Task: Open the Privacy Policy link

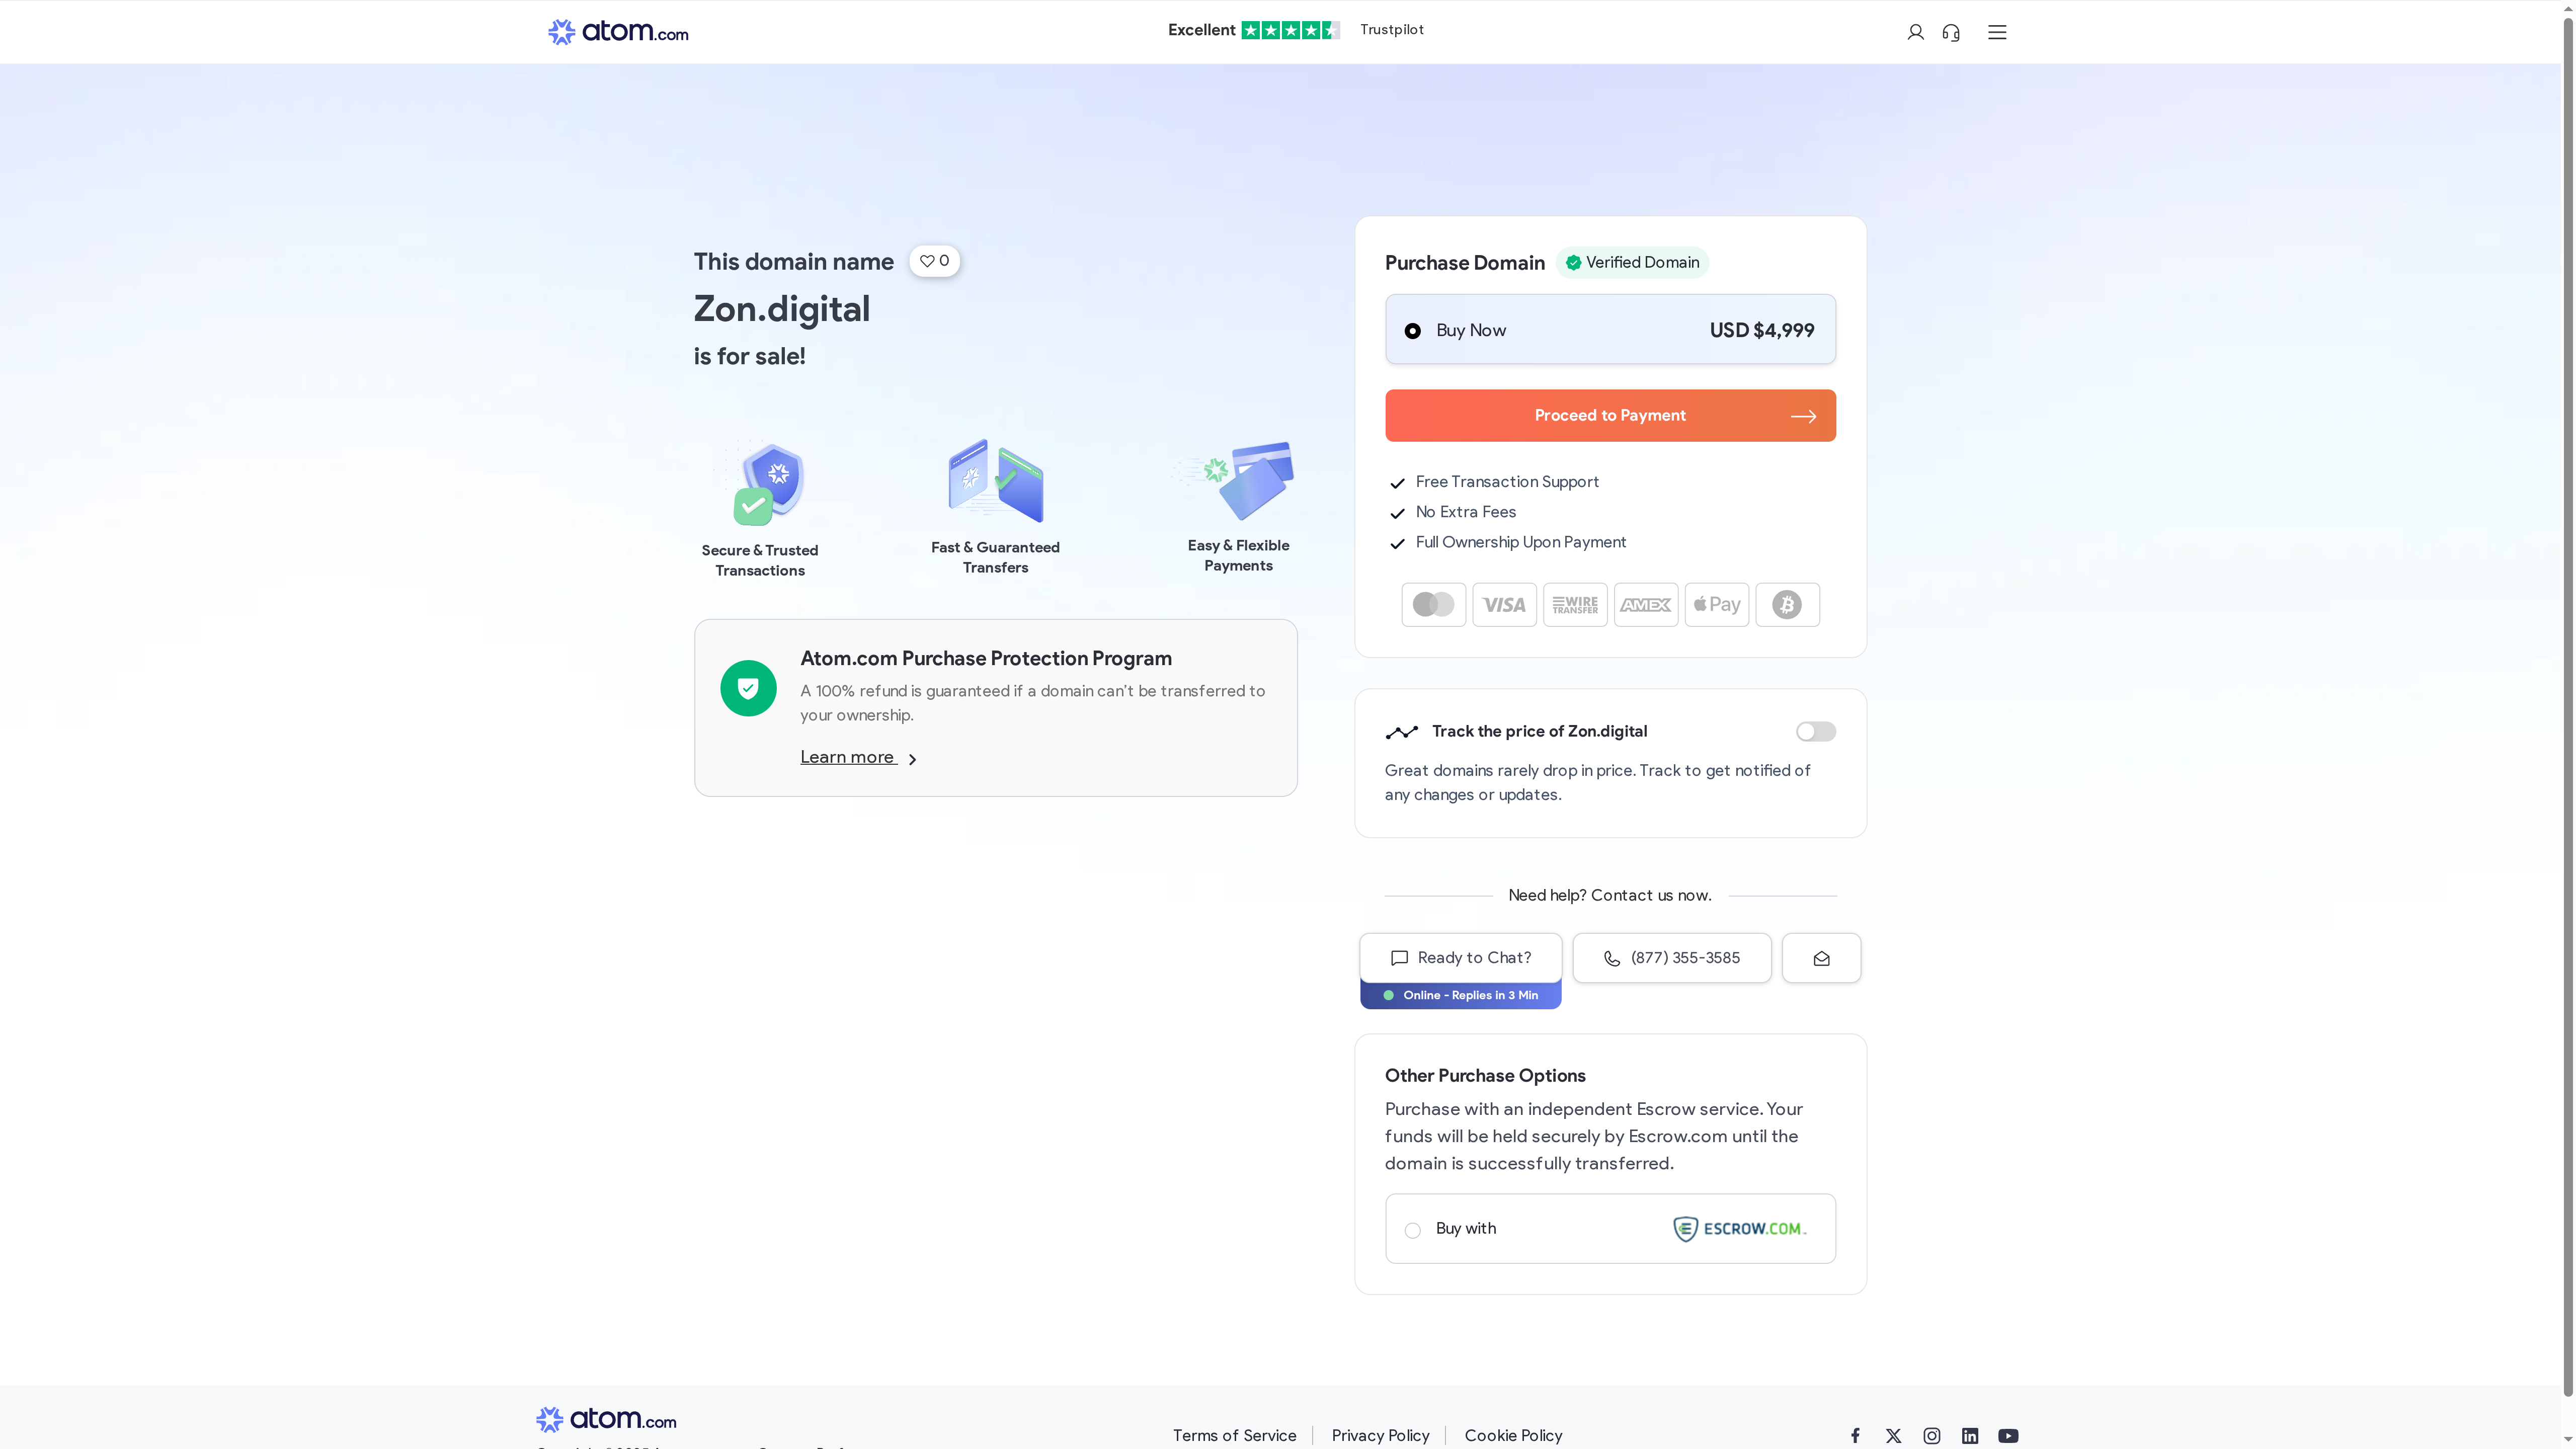Action: 1380,1435
